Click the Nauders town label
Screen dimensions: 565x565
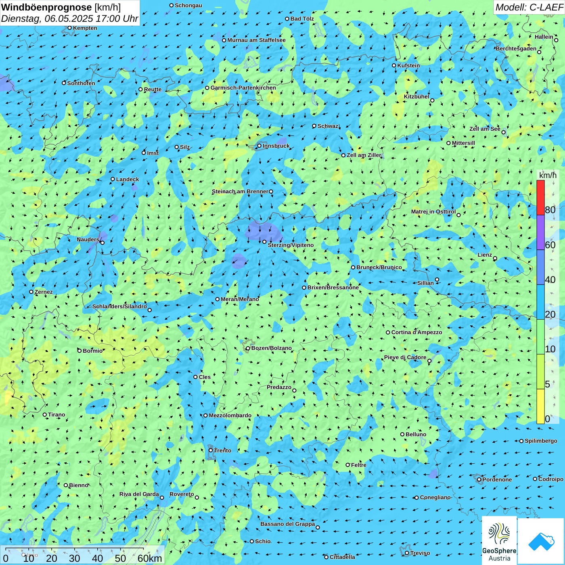coord(88,239)
